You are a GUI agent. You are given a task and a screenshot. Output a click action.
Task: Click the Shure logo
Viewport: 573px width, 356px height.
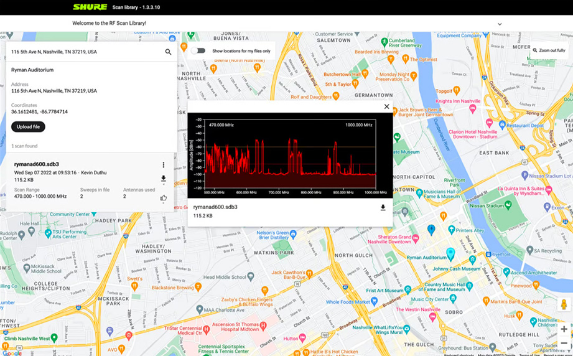click(x=90, y=7)
